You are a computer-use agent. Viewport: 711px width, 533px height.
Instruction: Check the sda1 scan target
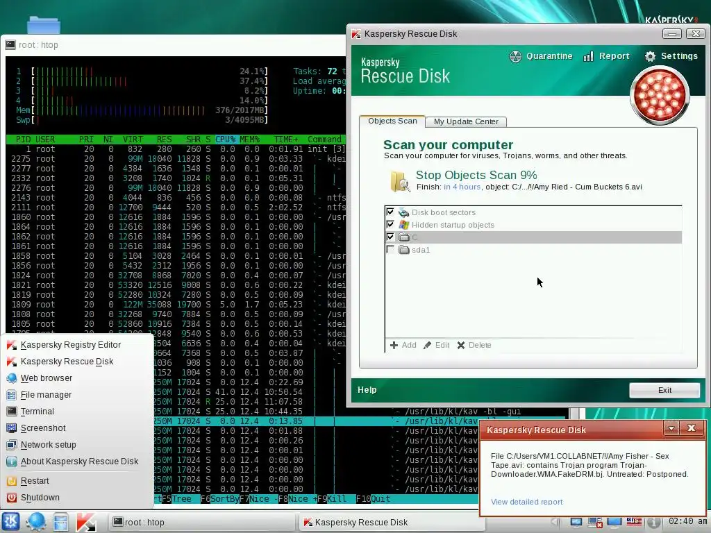click(x=390, y=249)
